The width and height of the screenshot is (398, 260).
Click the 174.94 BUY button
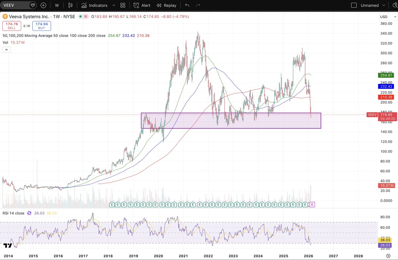(x=41, y=26)
